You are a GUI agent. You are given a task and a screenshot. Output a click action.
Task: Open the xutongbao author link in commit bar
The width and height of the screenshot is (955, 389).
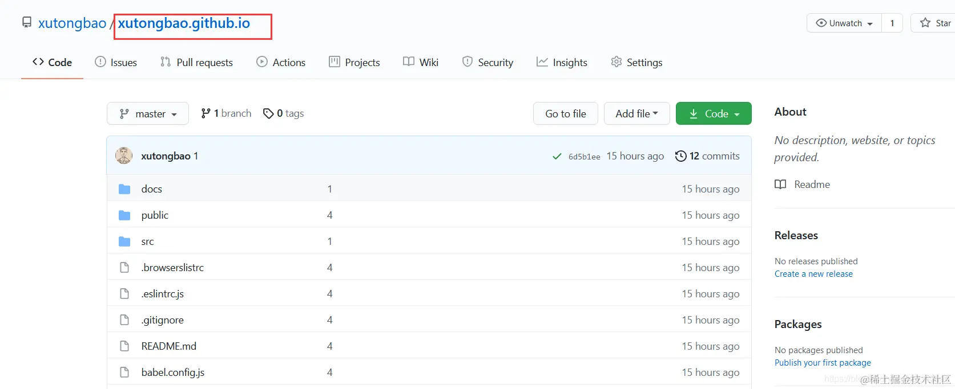click(x=166, y=156)
